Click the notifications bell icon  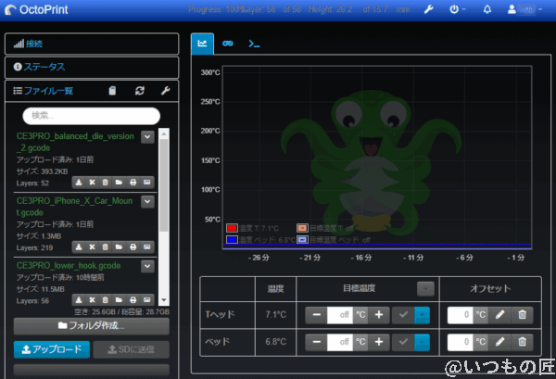point(488,10)
